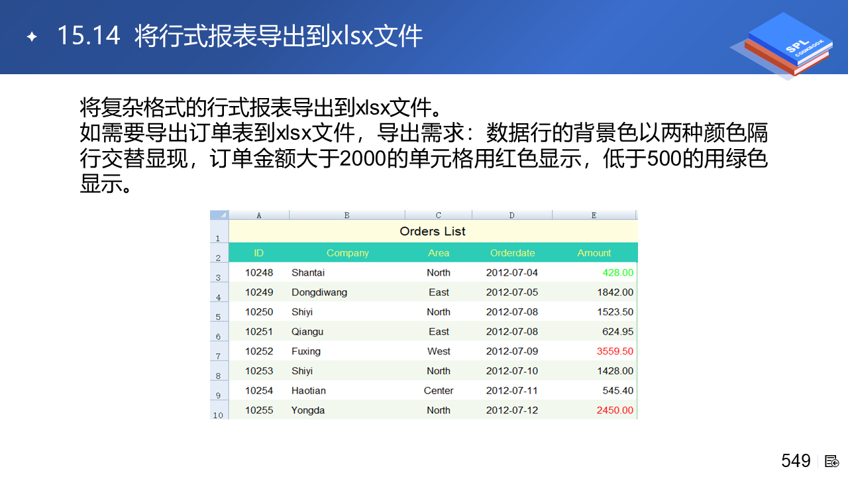This screenshot has width=848, height=477.
Task: Click the amount cell 1523.50
Action: coord(594,311)
